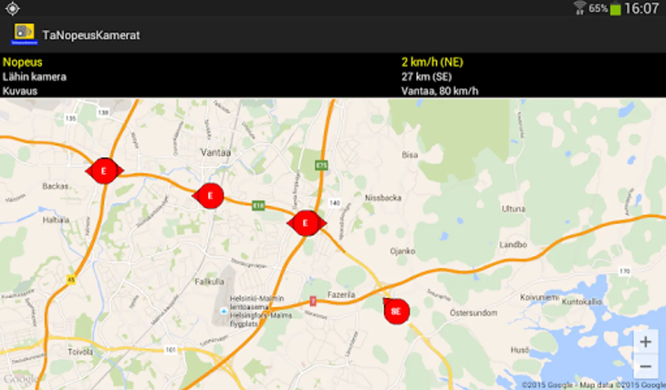Select the E camera marker near route 140
Viewport: 666px width, 390px height.
pyautogui.click(x=306, y=223)
